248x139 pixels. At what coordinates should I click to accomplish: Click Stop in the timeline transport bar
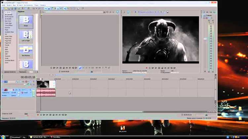[54, 115]
